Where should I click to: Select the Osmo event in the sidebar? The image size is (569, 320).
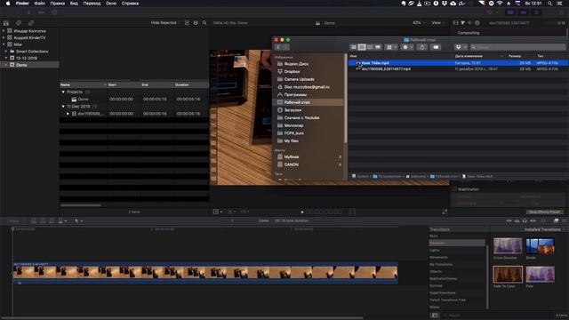click(x=29, y=65)
